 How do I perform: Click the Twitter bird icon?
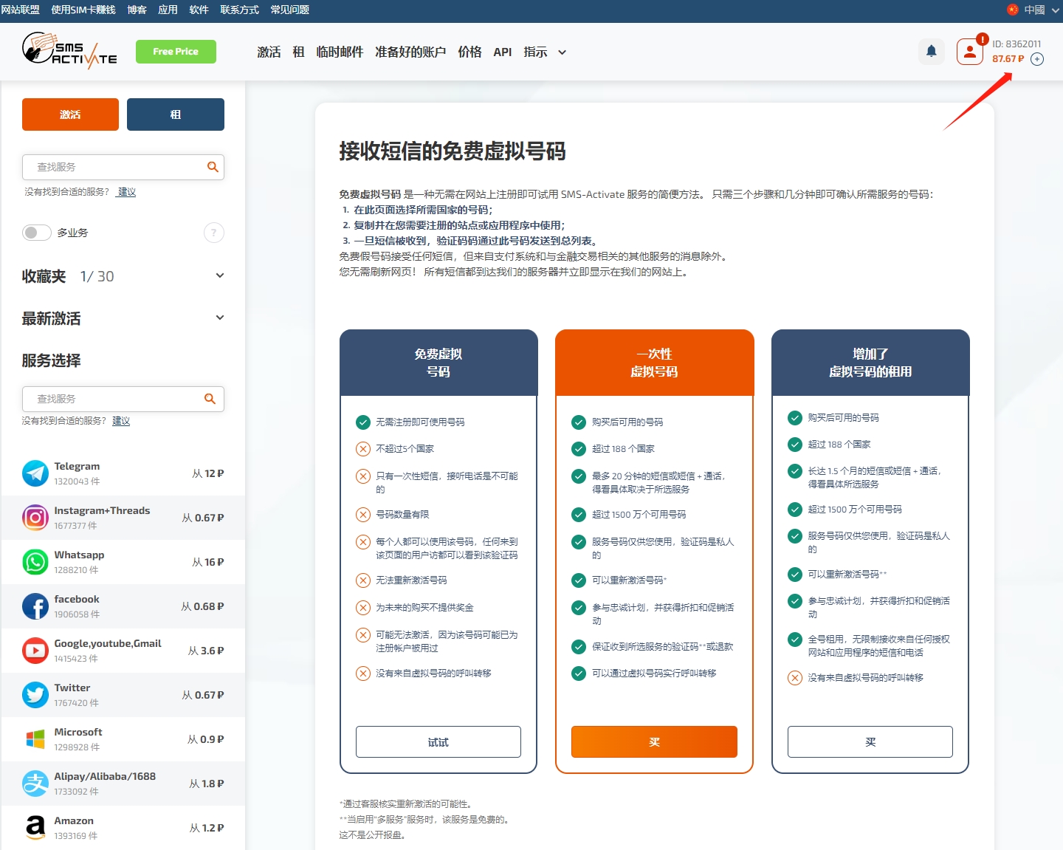pyautogui.click(x=35, y=695)
